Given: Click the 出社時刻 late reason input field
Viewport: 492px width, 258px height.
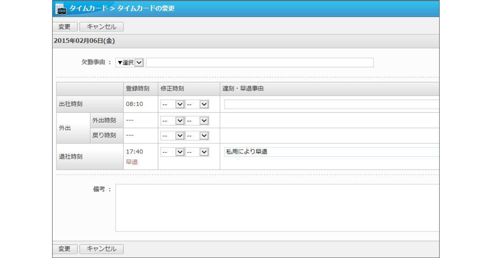Looking at the screenshot, I should point(332,104).
